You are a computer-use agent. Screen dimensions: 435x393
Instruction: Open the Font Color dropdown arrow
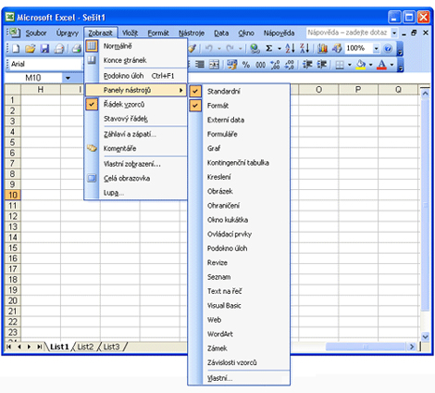pos(391,65)
